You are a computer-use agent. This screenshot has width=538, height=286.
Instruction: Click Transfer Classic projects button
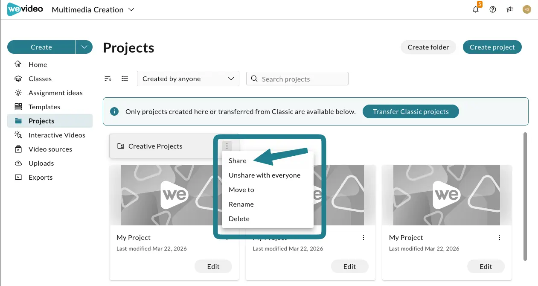coord(411,111)
